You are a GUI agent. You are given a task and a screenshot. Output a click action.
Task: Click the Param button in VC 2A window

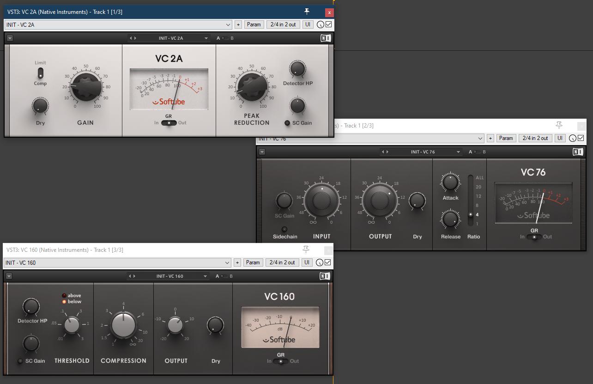(254, 24)
